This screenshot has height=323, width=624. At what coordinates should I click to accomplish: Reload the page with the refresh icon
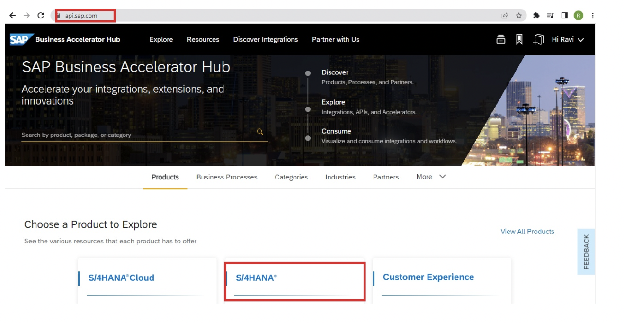pos(41,16)
